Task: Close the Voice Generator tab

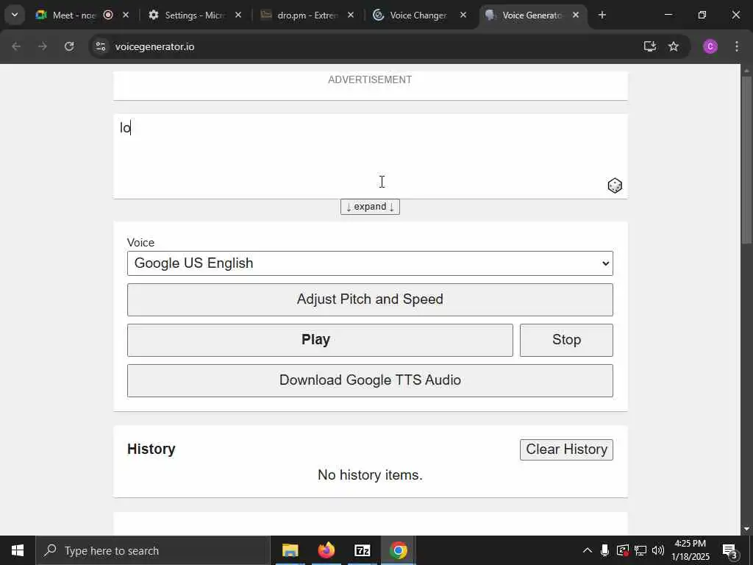Action: (576, 15)
